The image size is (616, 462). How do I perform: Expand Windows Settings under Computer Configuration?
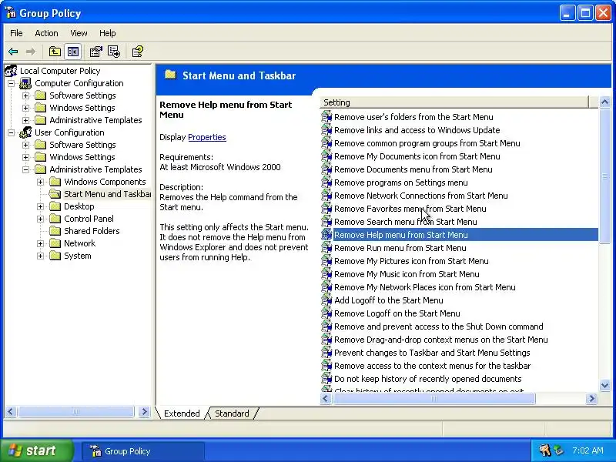coord(25,108)
